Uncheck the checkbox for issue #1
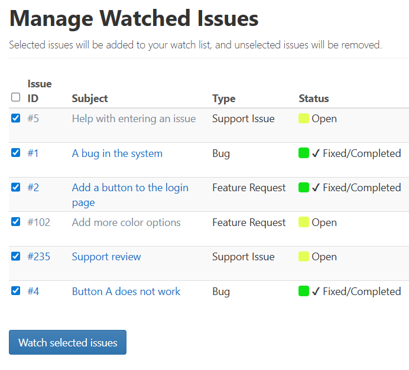Viewport: 409px width, 370px height. pyautogui.click(x=16, y=153)
